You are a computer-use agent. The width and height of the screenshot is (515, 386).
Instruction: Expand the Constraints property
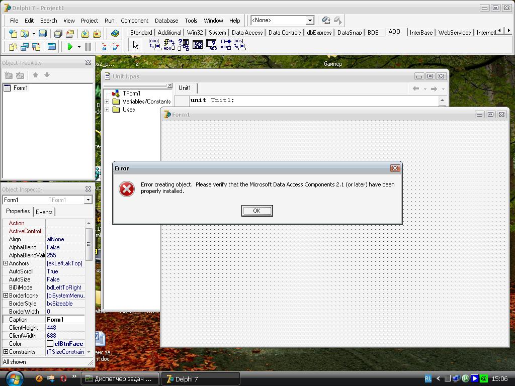(x=6, y=351)
